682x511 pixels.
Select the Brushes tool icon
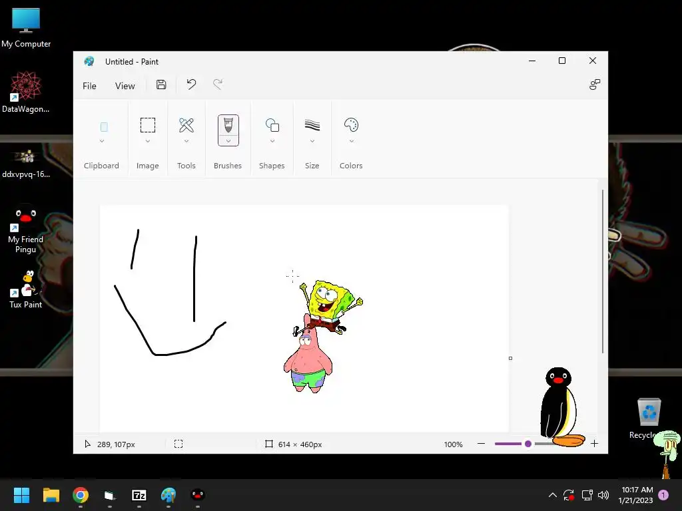tap(228, 124)
